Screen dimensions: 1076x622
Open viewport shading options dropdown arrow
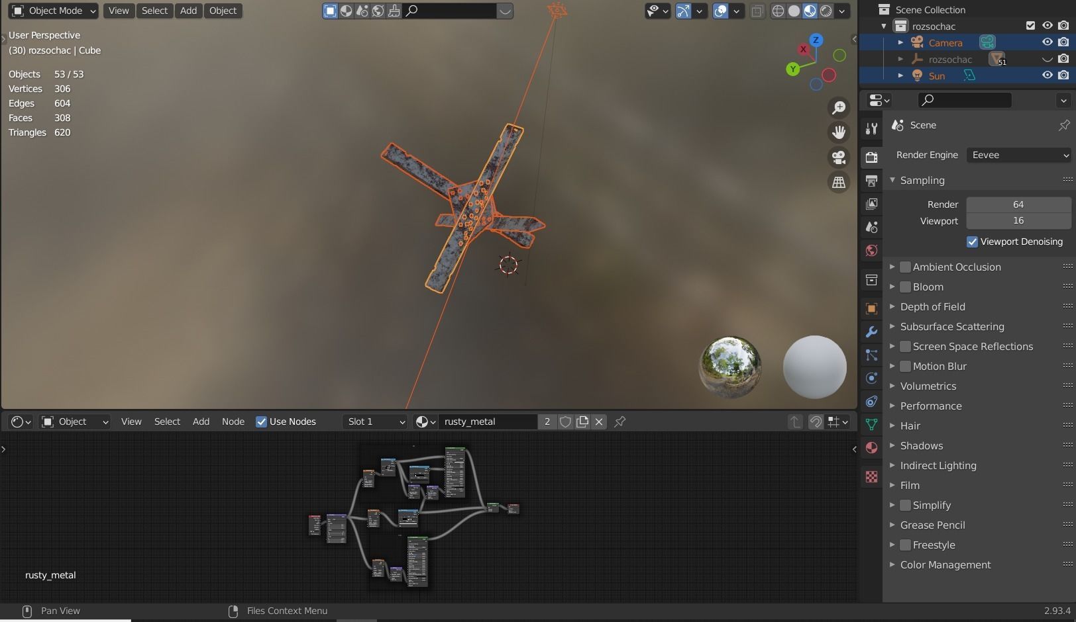click(841, 11)
